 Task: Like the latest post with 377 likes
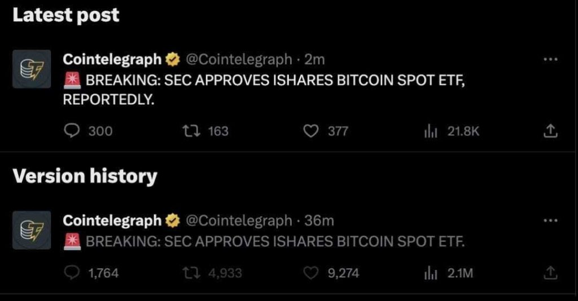click(312, 131)
